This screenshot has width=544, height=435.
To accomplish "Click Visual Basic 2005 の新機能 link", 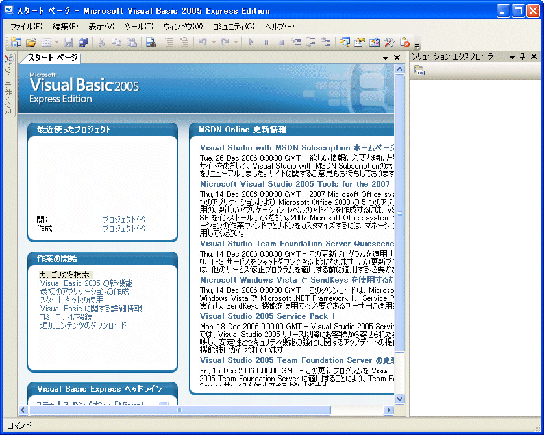I will tap(86, 283).
